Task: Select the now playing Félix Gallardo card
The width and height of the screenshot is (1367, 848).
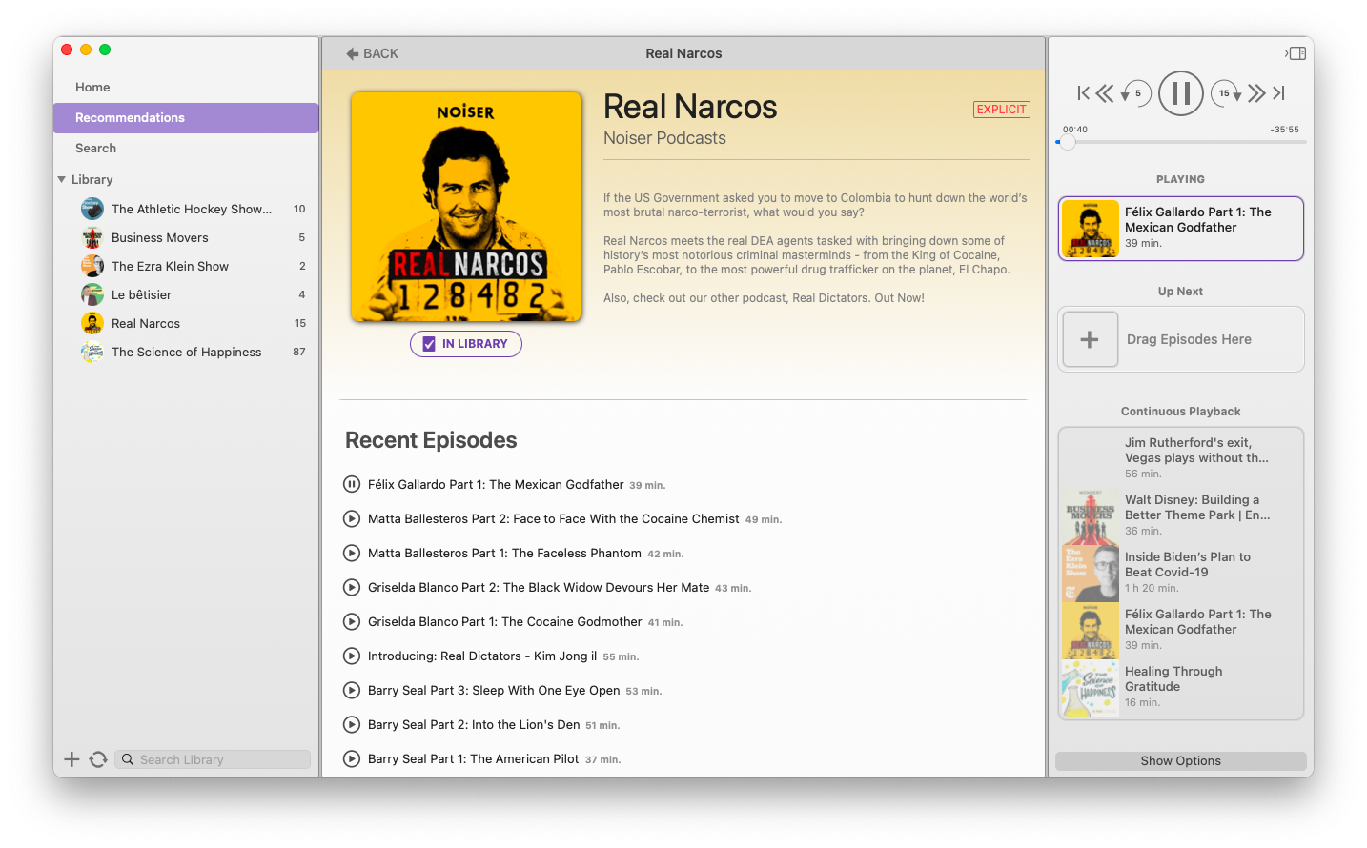Action: coord(1180,229)
